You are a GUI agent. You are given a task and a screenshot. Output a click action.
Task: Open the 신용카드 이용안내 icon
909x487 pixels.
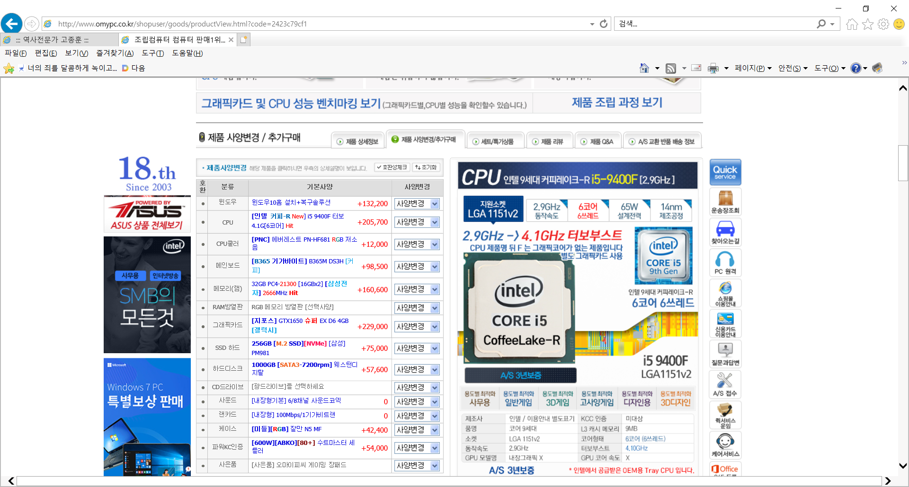725,324
